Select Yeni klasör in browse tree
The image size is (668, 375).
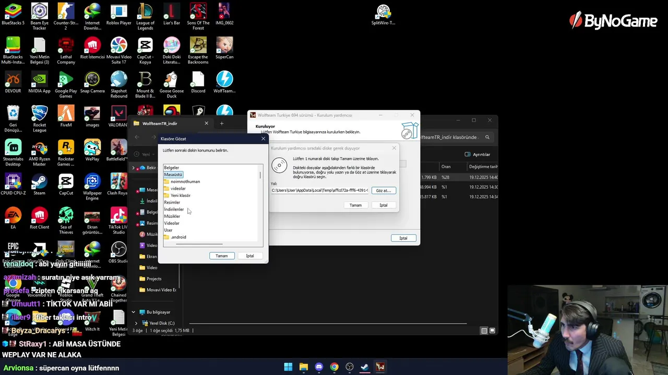click(x=177, y=195)
